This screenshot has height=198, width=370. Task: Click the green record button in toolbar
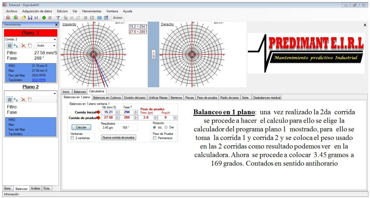click(44, 17)
